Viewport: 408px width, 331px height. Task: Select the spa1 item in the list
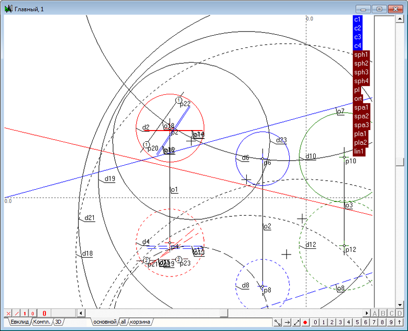[x=361, y=108]
